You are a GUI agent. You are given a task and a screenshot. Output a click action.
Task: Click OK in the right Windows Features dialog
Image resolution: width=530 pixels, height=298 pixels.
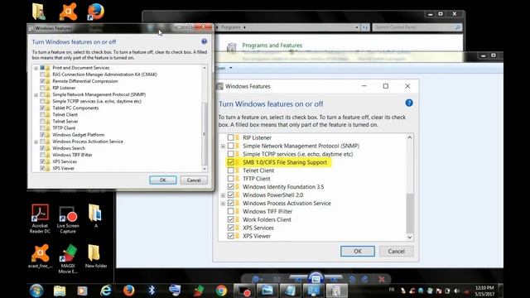click(358, 251)
